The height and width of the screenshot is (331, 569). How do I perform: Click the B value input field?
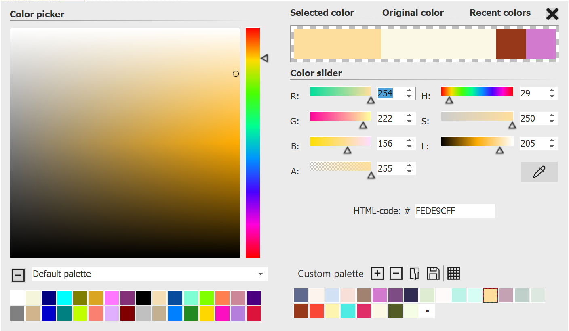[x=390, y=144]
